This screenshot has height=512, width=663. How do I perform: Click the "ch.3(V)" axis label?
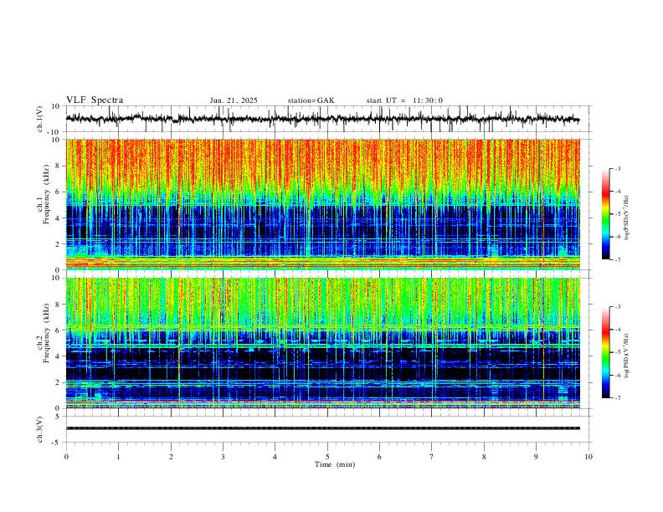40,429
